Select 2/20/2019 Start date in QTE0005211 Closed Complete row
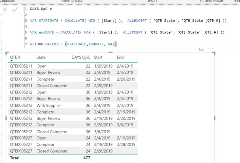 tap(103, 86)
